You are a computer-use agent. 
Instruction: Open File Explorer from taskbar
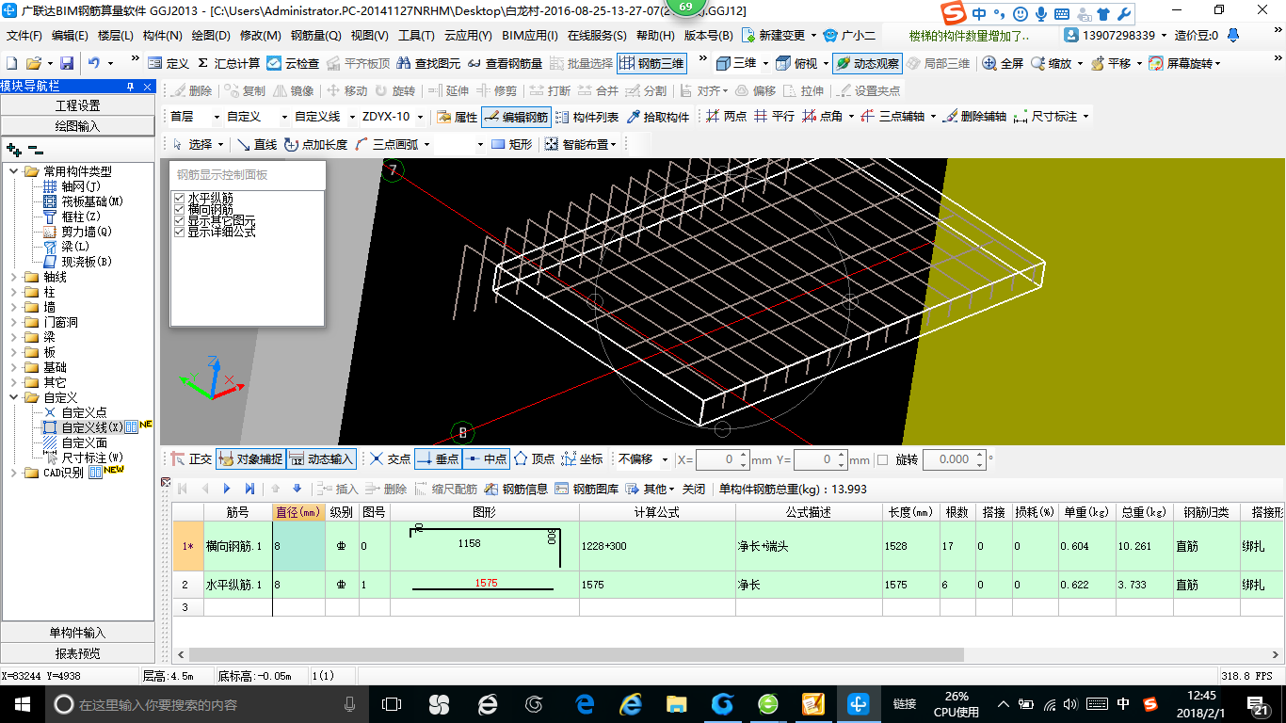point(676,704)
